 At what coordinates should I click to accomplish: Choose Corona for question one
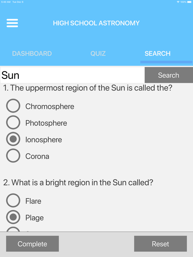click(x=13, y=155)
